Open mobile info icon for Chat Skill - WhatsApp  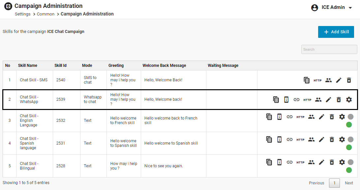click(x=286, y=99)
